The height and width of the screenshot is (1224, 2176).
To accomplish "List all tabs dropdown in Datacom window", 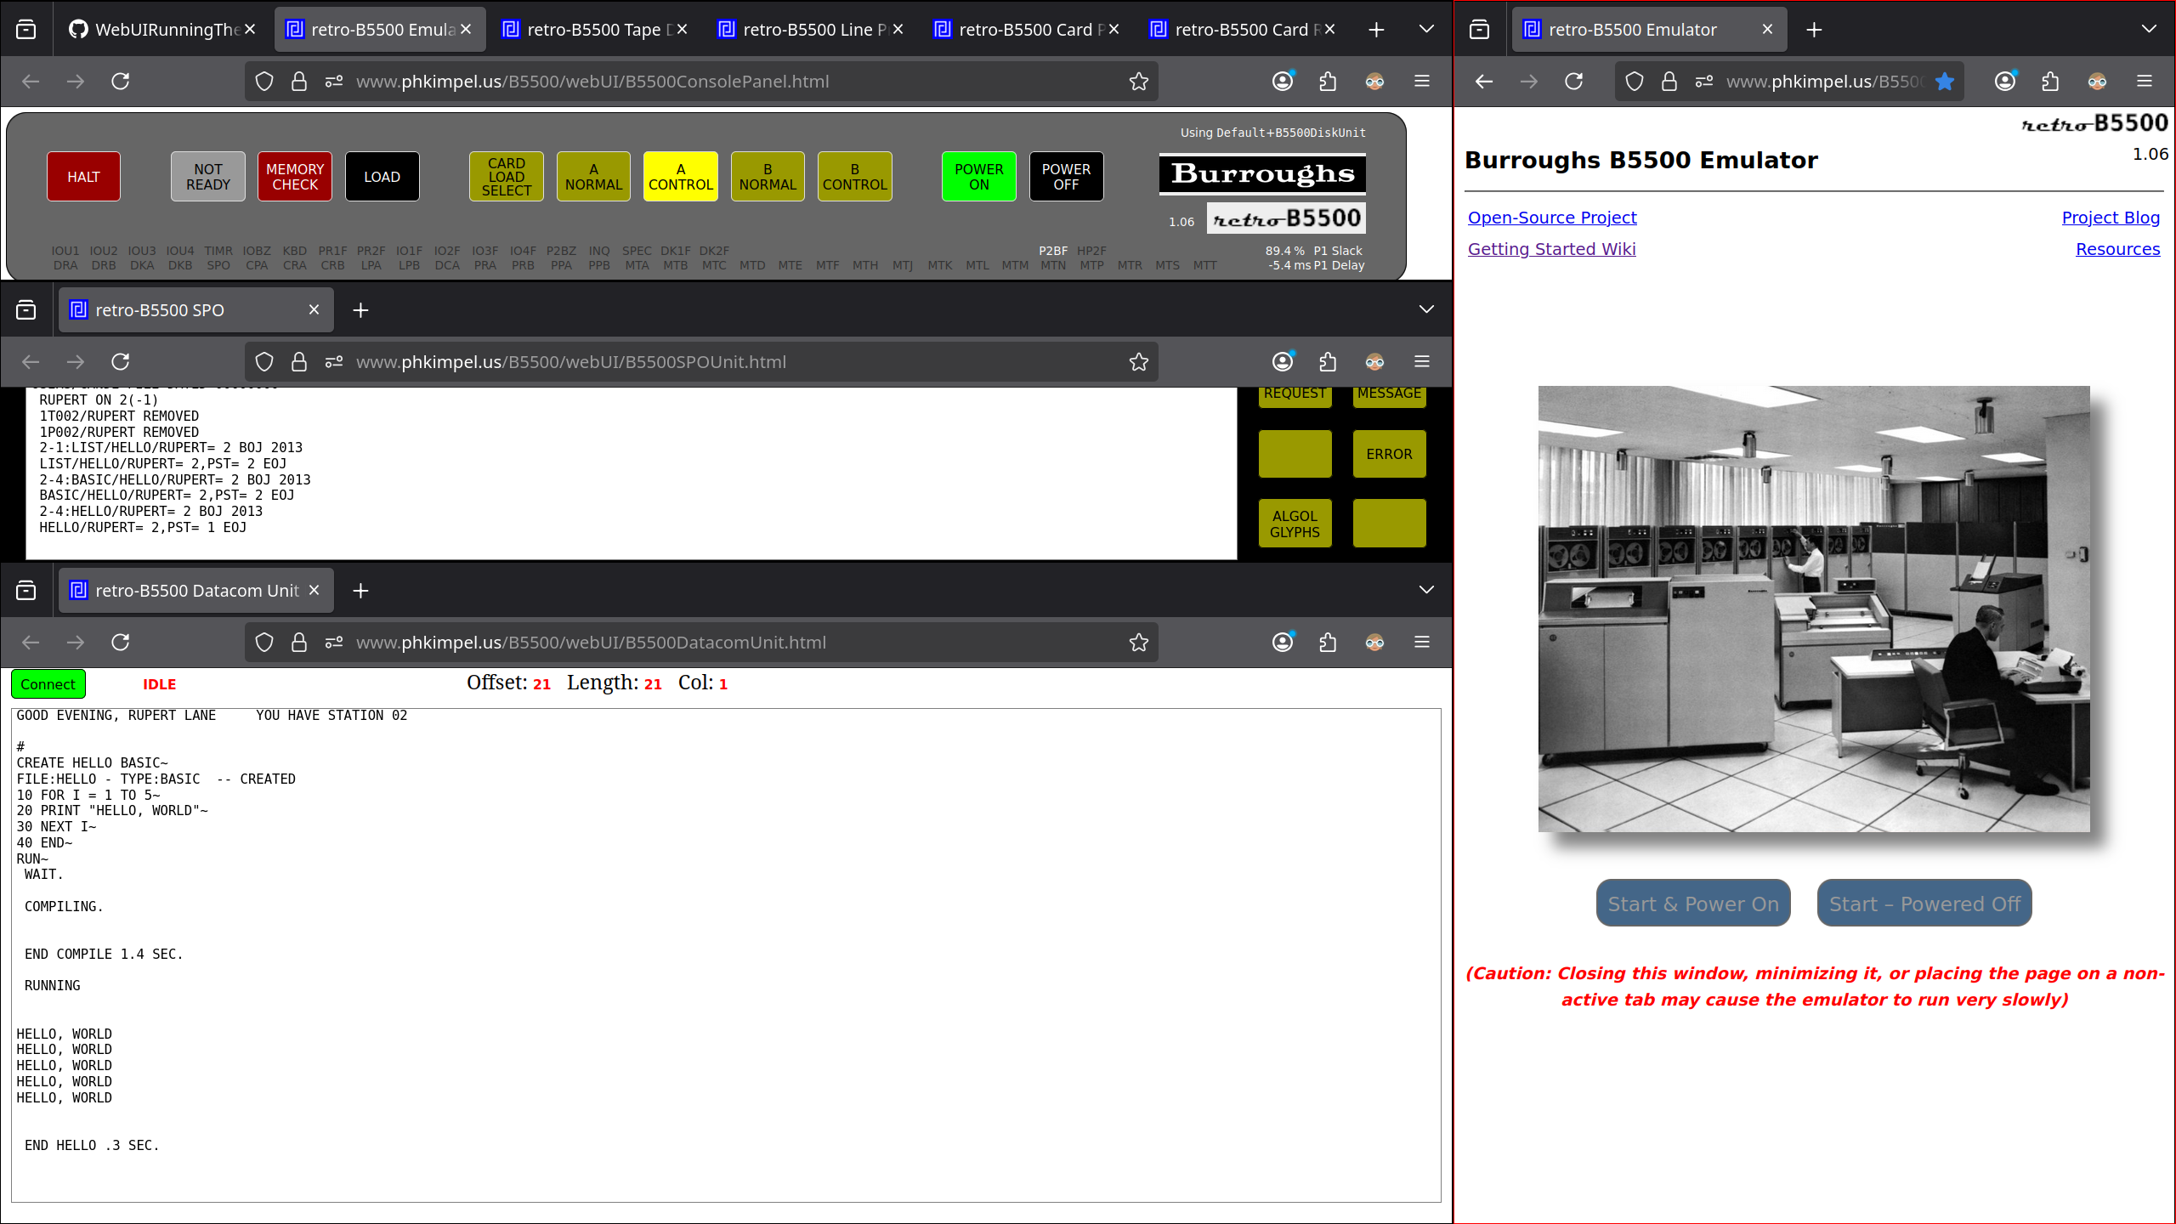I will coord(1426,591).
